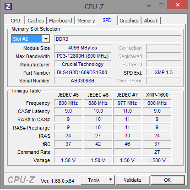Click the DDR3 memory type field

[118, 39]
